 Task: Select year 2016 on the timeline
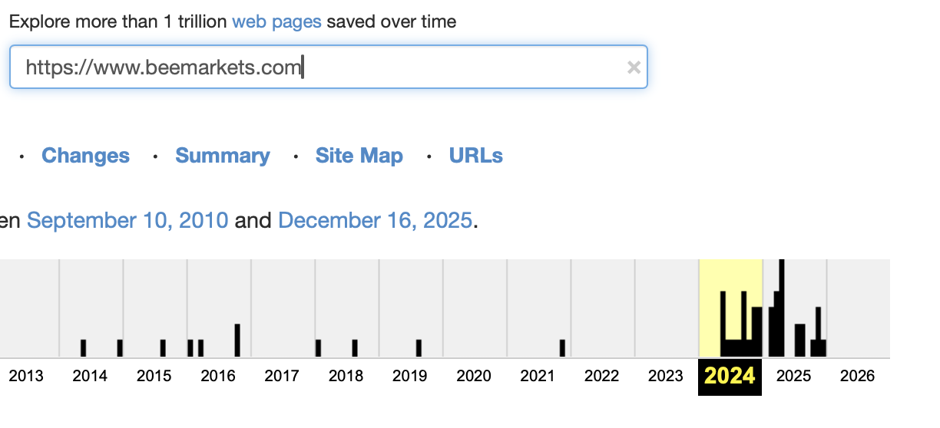(x=218, y=377)
